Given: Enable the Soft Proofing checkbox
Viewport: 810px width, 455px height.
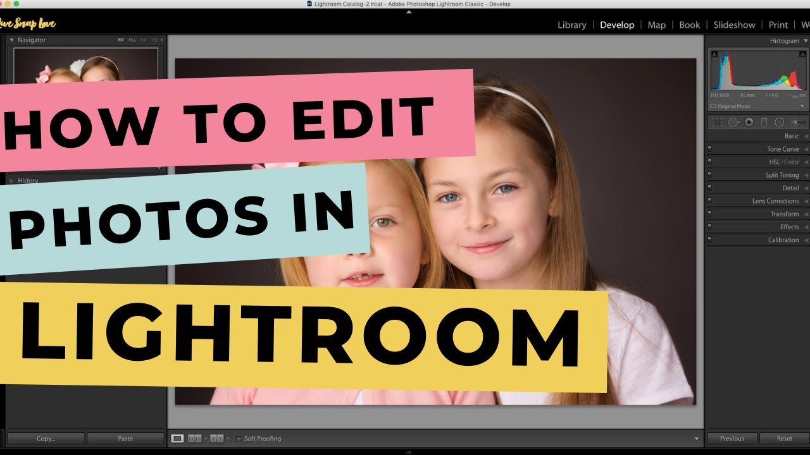Looking at the screenshot, I should pos(239,439).
